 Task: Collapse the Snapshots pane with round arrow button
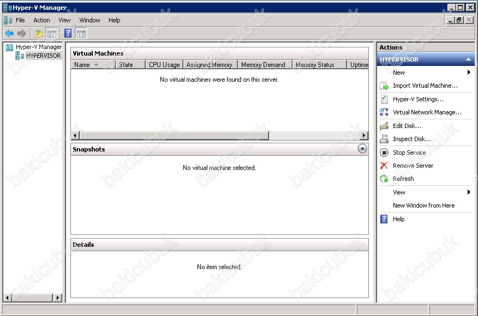(x=362, y=149)
